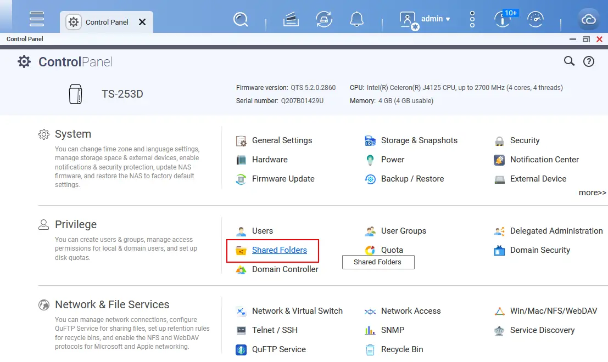Click the Shared Folders link
Screen dimensions: 608x362
279,250
